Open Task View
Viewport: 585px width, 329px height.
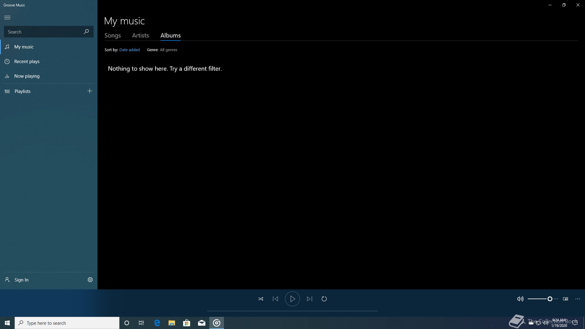click(141, 323)
